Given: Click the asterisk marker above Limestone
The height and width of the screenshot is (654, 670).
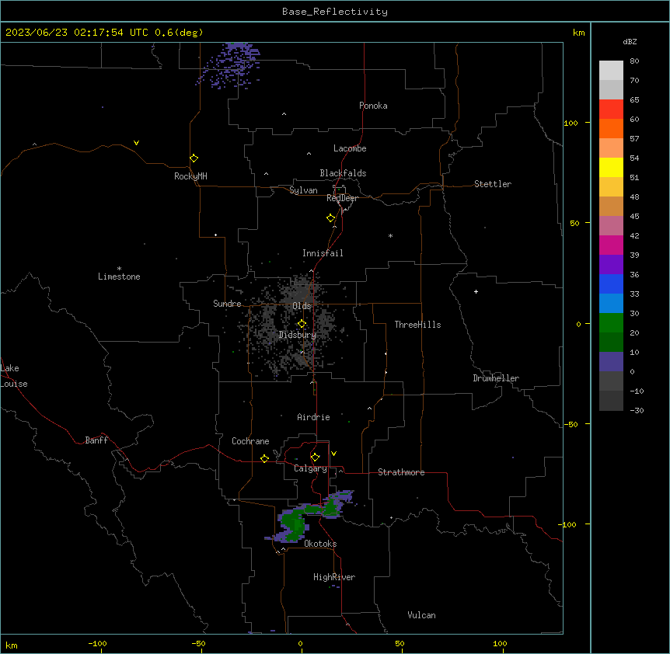Looking at the screenshot, I should 119,269.
